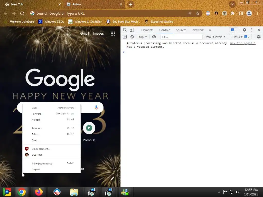Select Print... from context menu
263x197 pixels.
point(51,134)
